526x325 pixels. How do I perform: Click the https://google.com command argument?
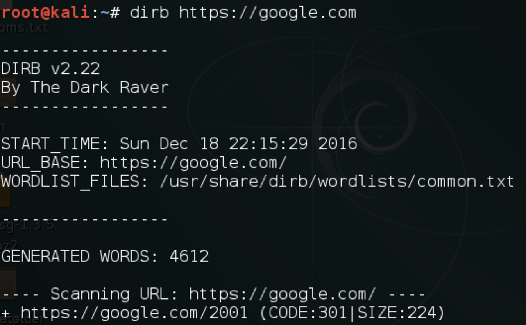click(267, 13)
